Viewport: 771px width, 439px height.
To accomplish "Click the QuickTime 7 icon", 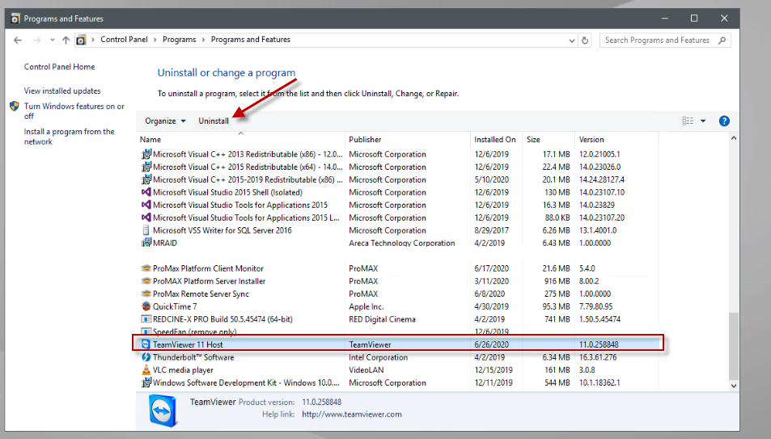I will point(146,306).
